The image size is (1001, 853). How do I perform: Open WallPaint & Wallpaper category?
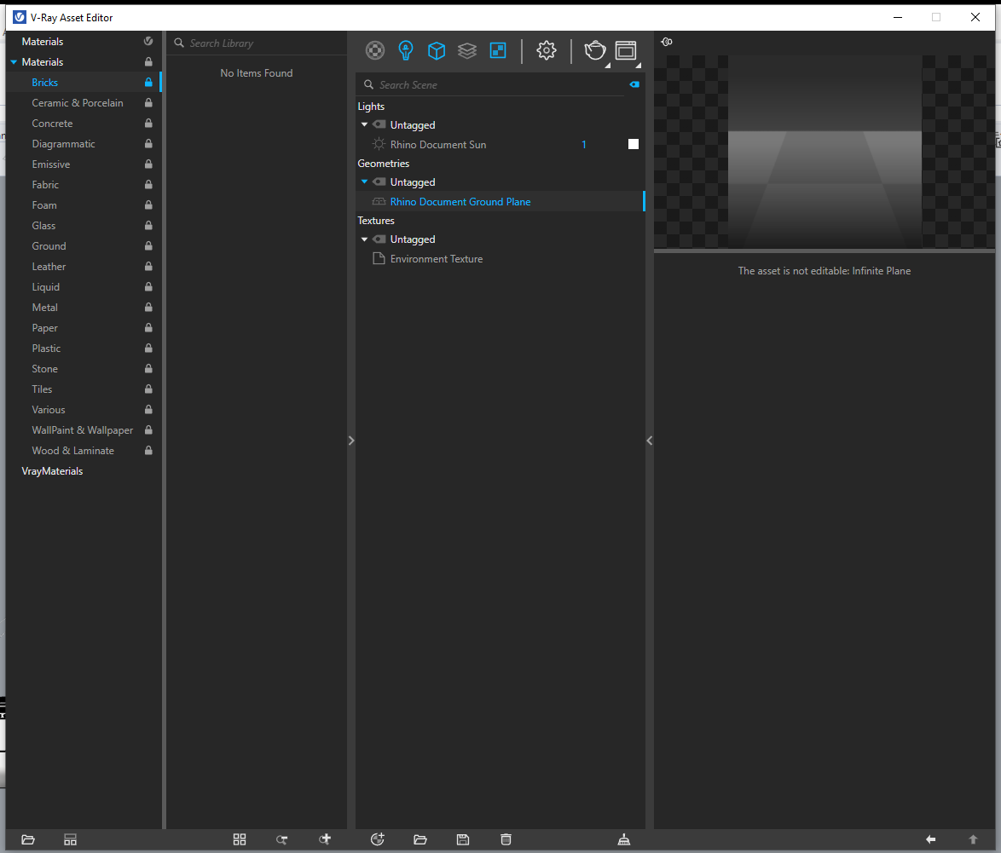83,430
